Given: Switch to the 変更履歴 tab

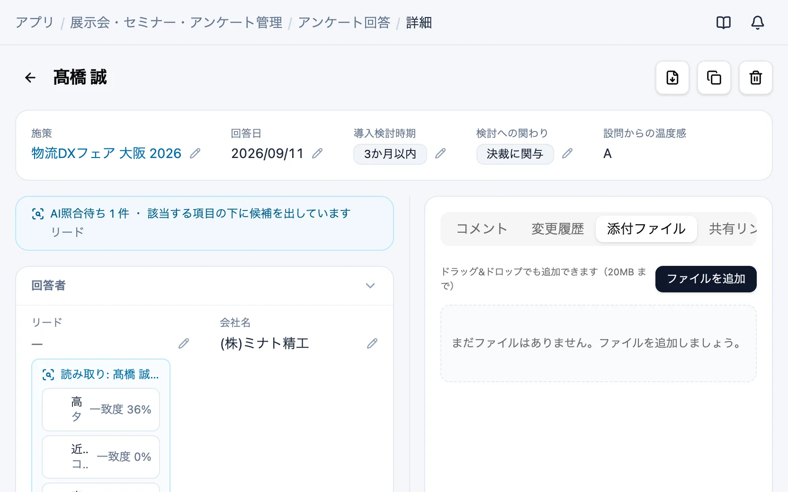Looking at the screenshot, I should click(x=557, y=229).
